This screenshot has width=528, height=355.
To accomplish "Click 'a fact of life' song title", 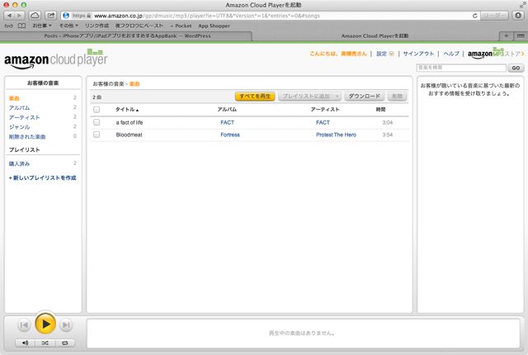I will click(130, 123).
